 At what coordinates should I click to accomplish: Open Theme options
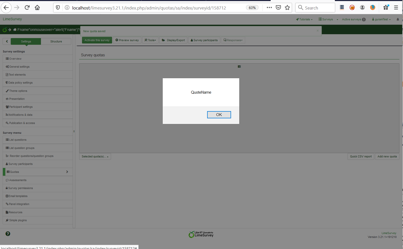(x=38, y=91)
